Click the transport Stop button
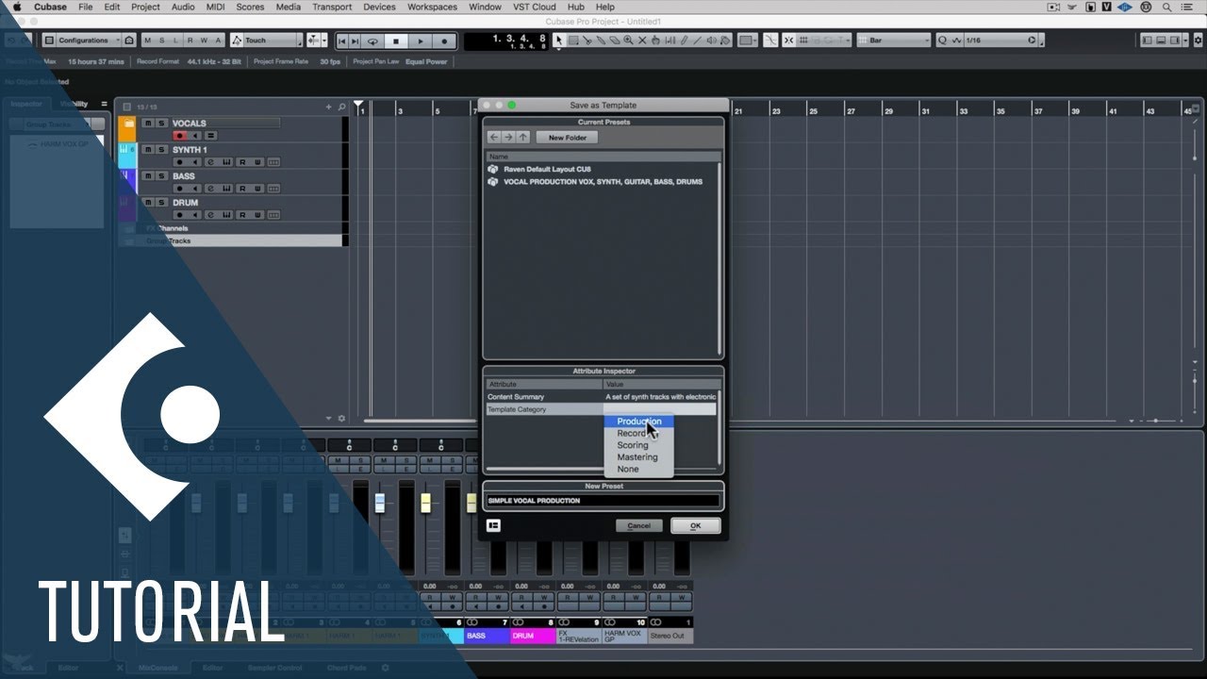Viewport: 1207px width, 679px height. pos(396,41)
